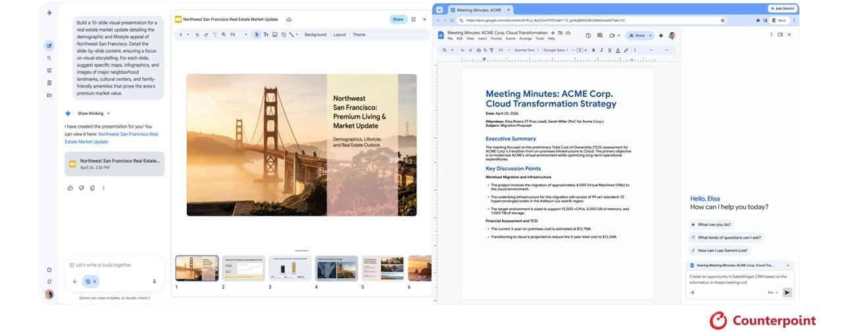Click the microphone icon in Gemini prompt box

tap(155, 281)
